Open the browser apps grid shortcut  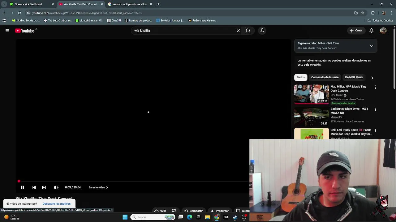click(4, 21)
